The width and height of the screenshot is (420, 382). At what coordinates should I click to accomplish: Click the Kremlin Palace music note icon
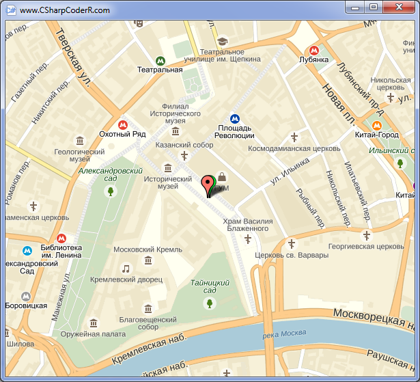(126, 269)
